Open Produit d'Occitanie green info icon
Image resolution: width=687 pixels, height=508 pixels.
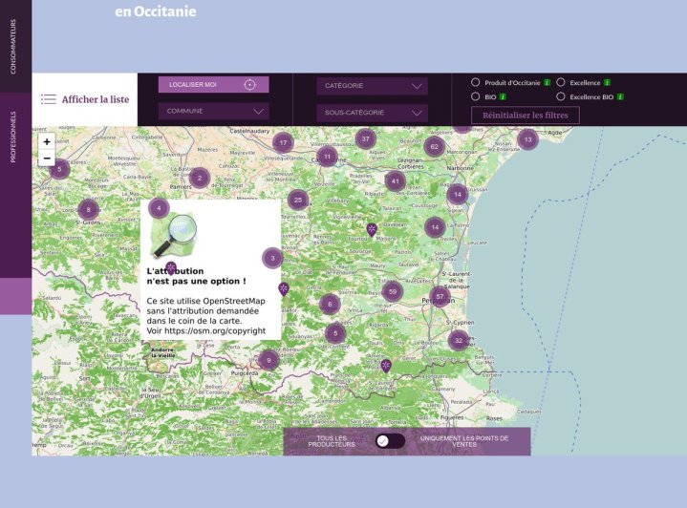pyautogui.click(x=547, y=83)
